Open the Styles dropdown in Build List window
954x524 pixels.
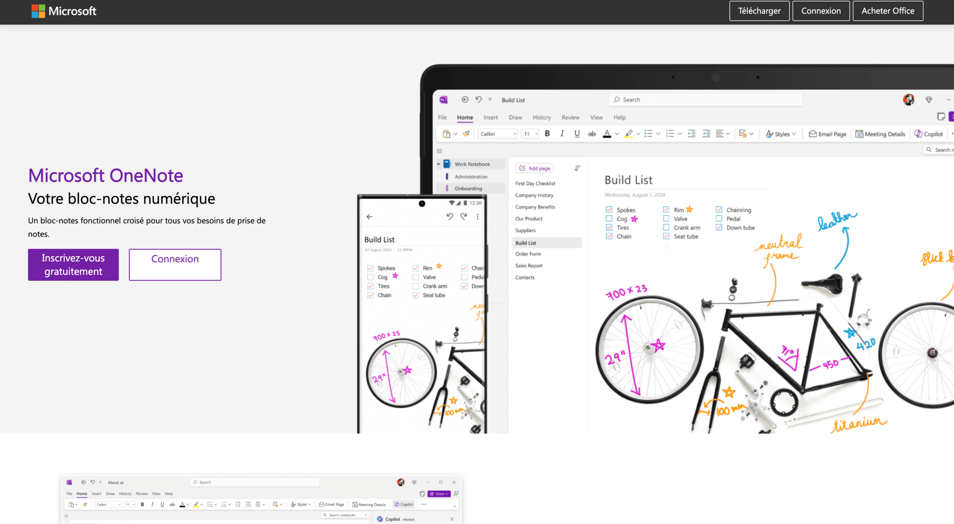(781, 134)
